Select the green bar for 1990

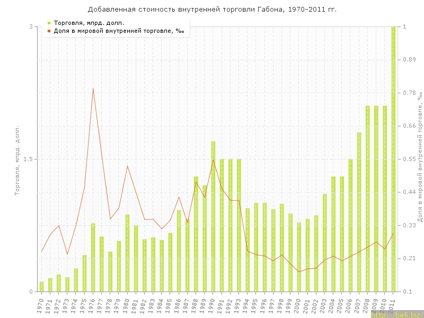213,216
